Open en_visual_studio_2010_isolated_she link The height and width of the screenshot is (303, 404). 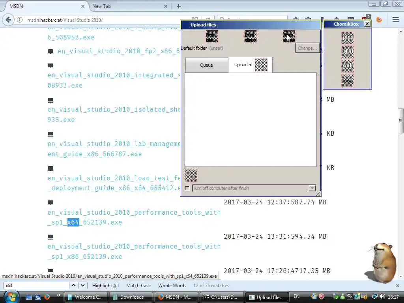pyautogui.click(x=114, y=114)
